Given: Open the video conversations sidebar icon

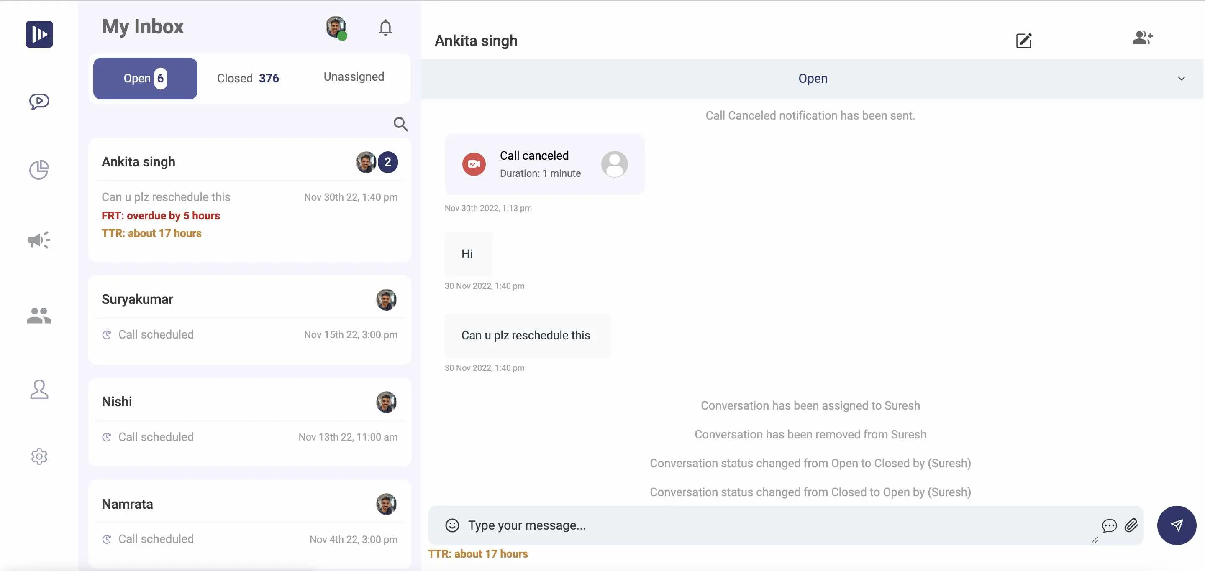Looking at the screenshot, I should click(39, 102).
